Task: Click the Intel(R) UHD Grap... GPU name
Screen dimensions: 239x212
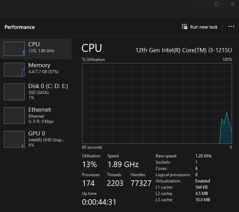Action: (x=46, y=140)
